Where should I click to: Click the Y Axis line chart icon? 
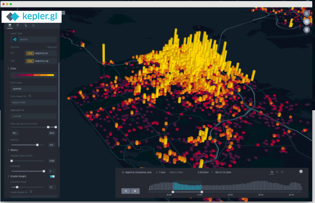click(x=156, y=172)
